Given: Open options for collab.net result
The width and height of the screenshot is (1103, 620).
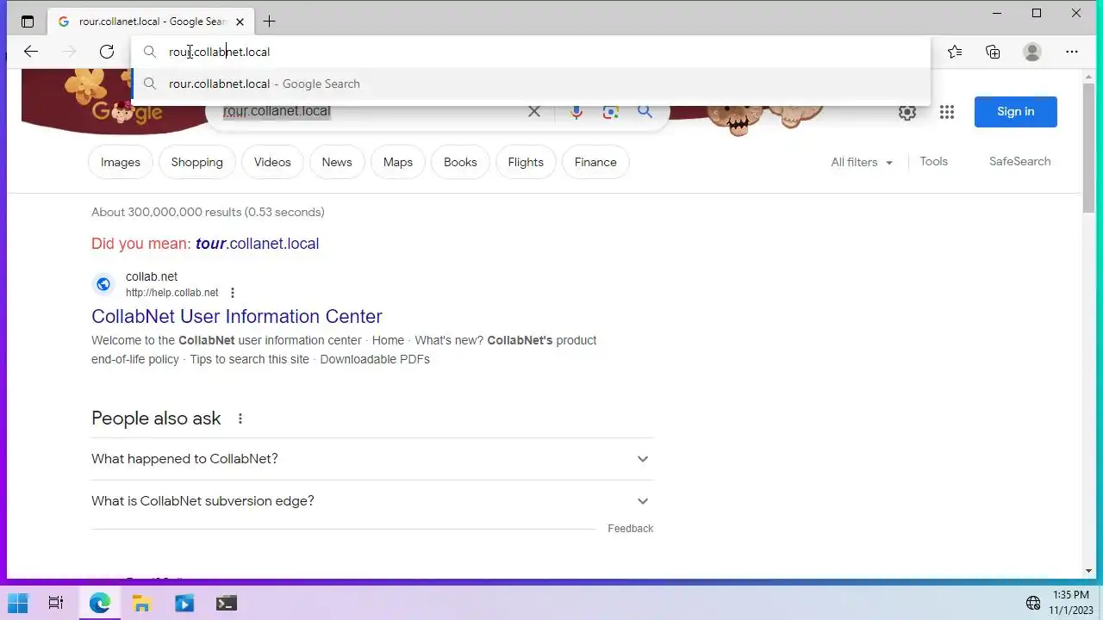Looking at the screenshot, I should (232, 293).
